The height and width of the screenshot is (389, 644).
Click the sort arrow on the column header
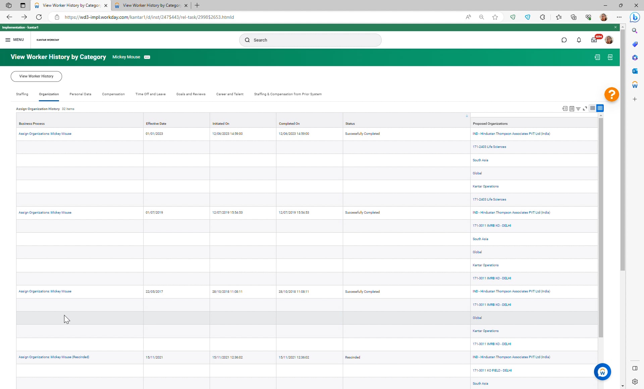(x=467, y=116)
